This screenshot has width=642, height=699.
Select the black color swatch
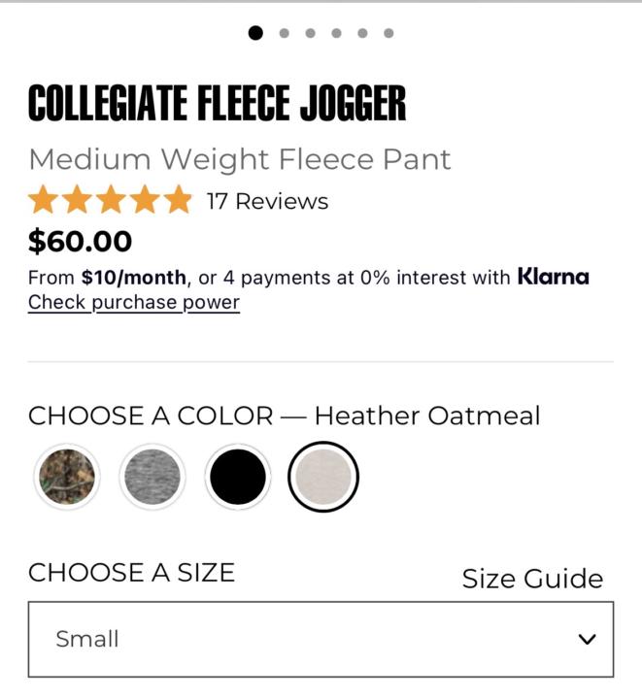pos(237,477)
